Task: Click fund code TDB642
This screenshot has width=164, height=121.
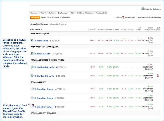Action: pyautogui.click(x=58, y=54)
